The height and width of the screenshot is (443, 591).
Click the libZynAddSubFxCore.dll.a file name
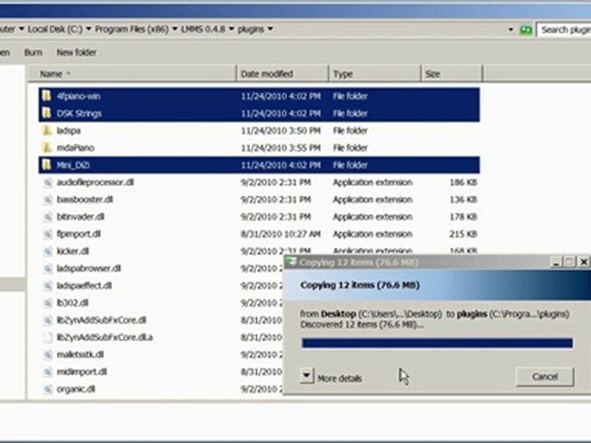click(105, 338)
